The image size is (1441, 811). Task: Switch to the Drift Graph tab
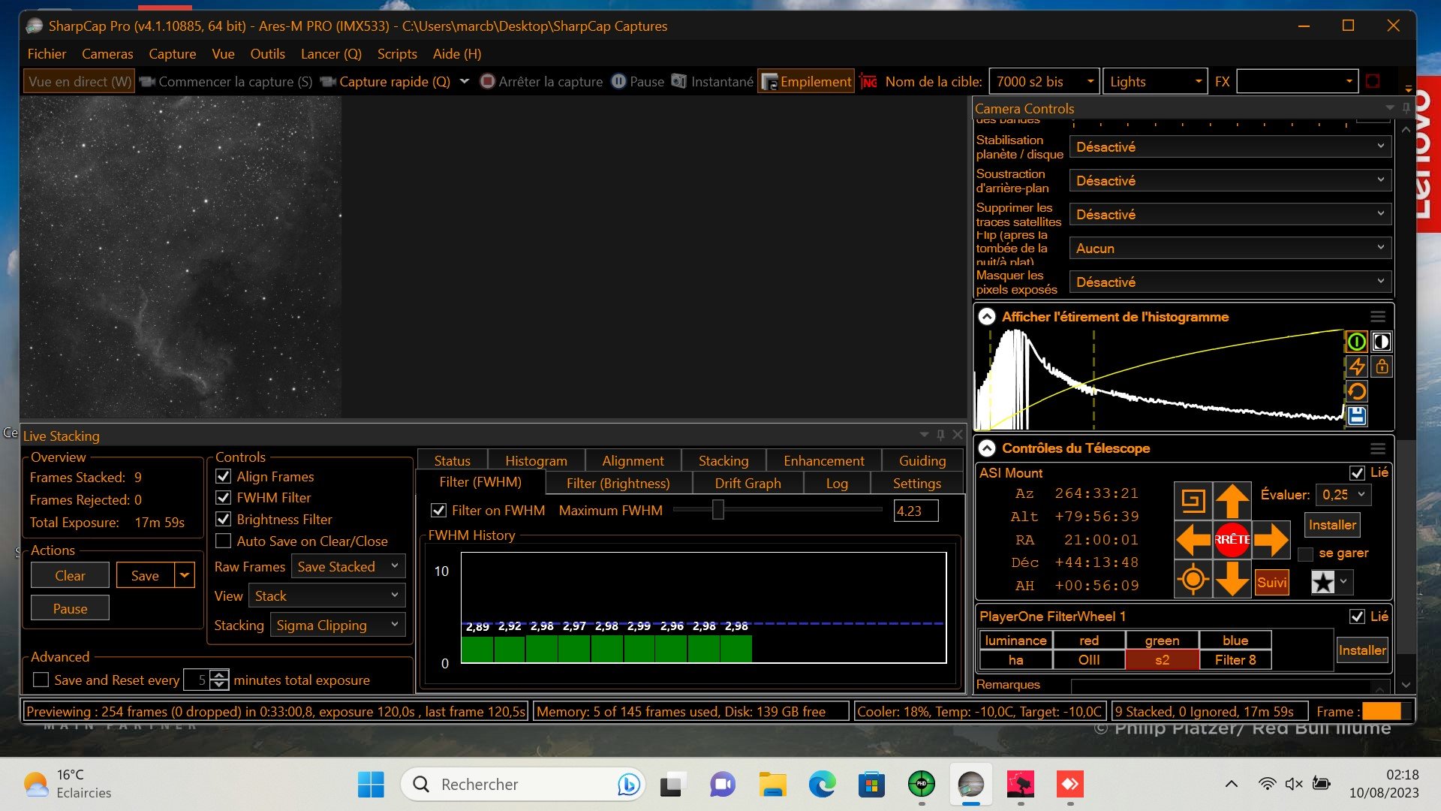(748, 484)
